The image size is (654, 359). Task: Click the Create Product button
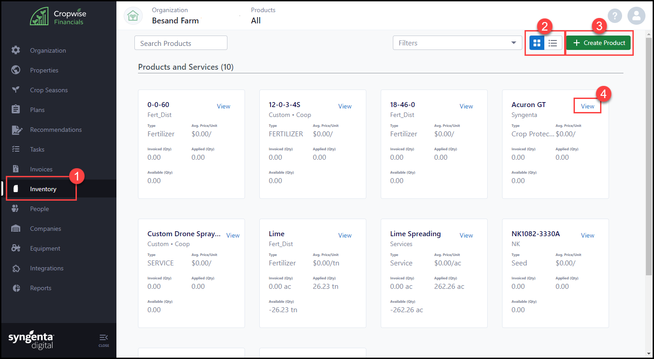598,43
